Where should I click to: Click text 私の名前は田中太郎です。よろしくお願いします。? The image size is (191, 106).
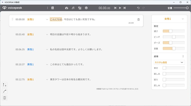coord(76,49)
